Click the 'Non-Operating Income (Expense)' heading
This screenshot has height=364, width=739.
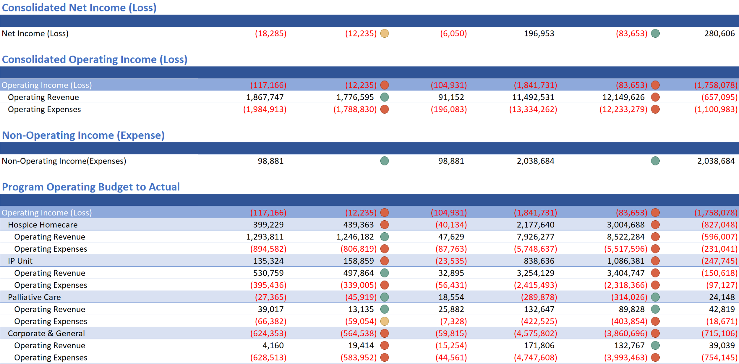83,135
